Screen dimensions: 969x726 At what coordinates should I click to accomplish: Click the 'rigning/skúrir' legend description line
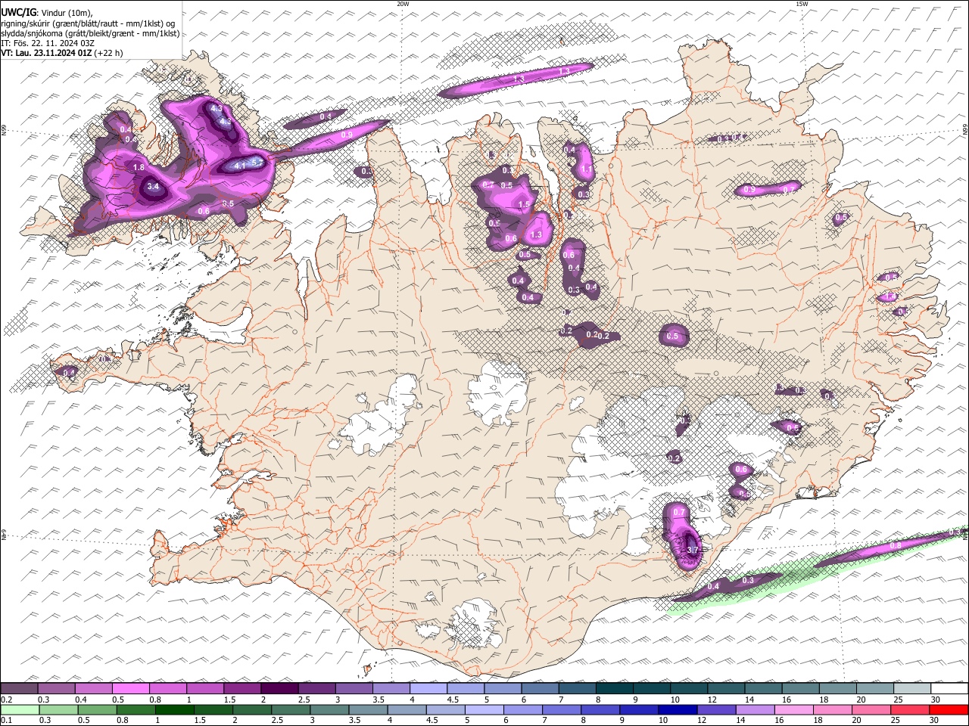tap(88, 23)
